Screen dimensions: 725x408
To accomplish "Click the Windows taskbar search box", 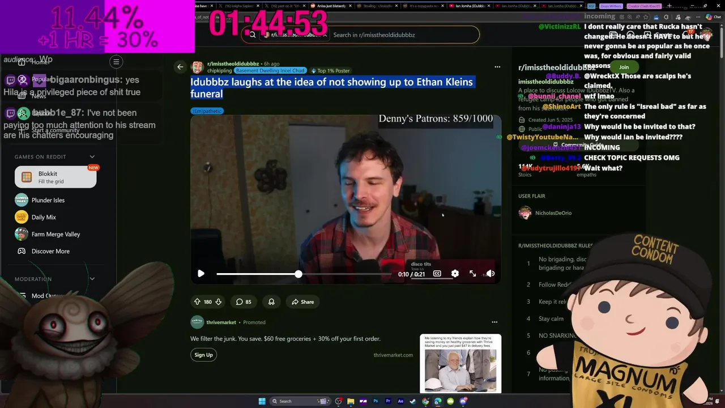I will (300, 401).
